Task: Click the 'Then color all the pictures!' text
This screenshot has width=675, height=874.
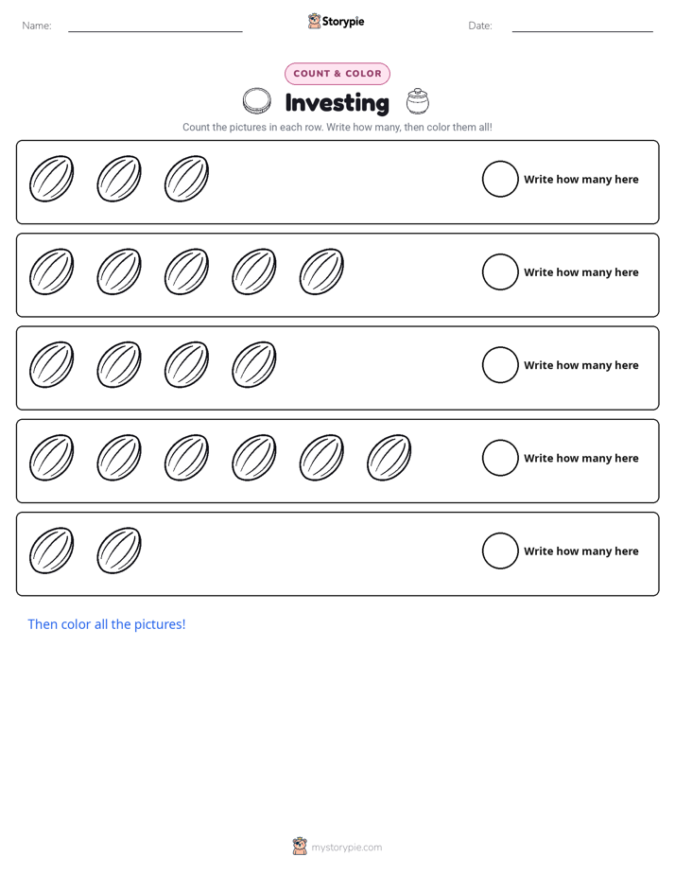Action: click(x=107, y=624)
